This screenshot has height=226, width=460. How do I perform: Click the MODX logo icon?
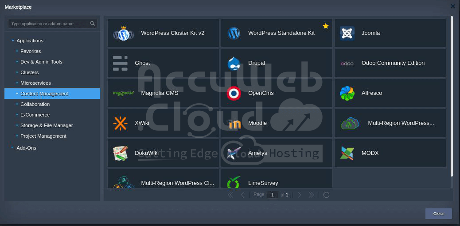click(x=347, y=153)
